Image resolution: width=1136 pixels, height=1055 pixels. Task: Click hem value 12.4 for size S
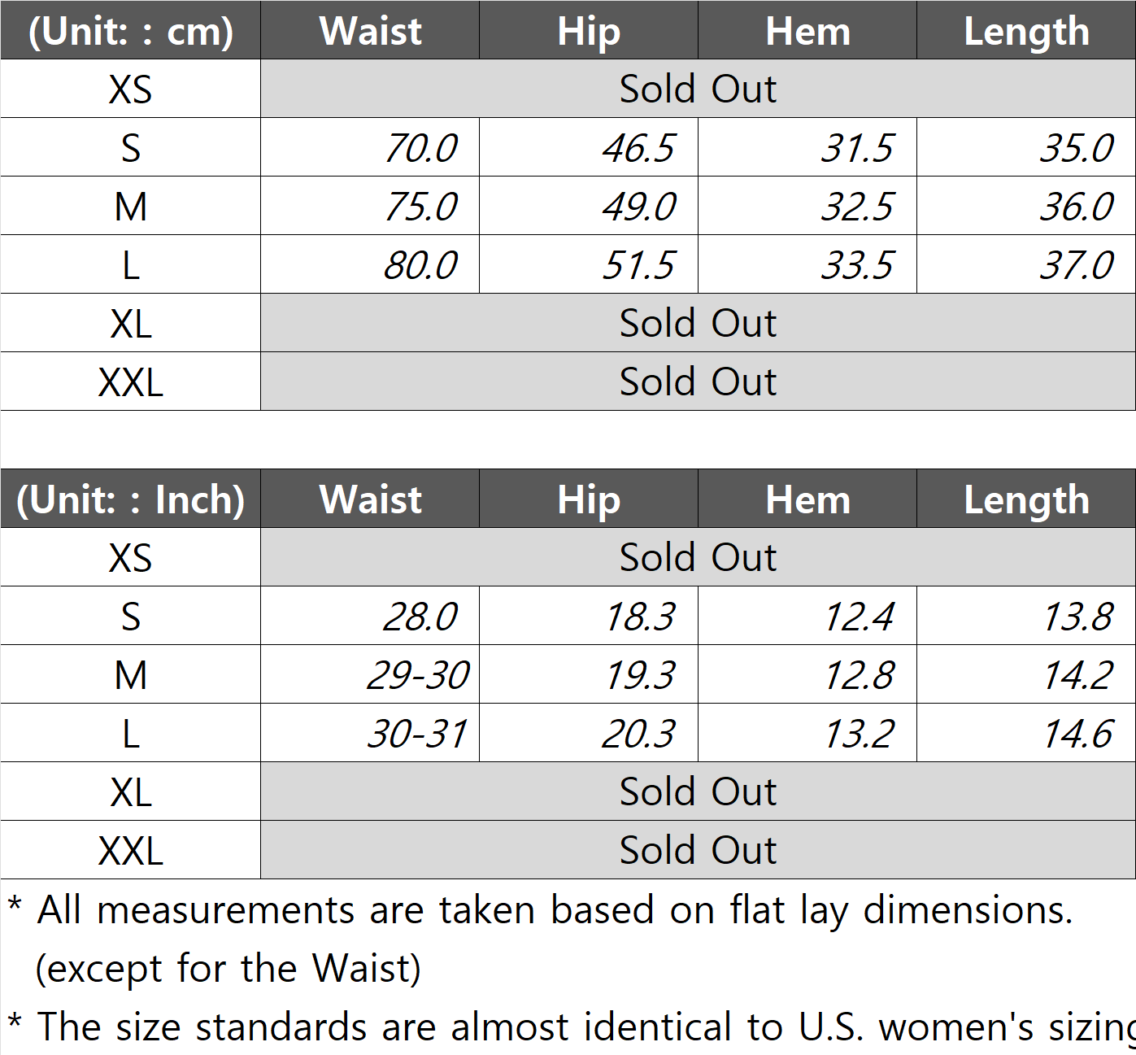(859, 617)
